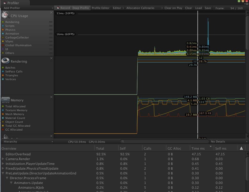The height and width of the screenshot is (192, 249).
Task: Collapse the Animators.Update tree entry
Action: [x=11, y=182]
